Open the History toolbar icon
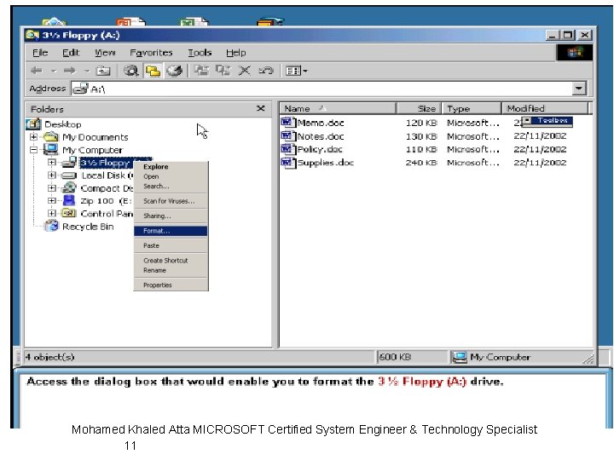 tap(175, 71)
